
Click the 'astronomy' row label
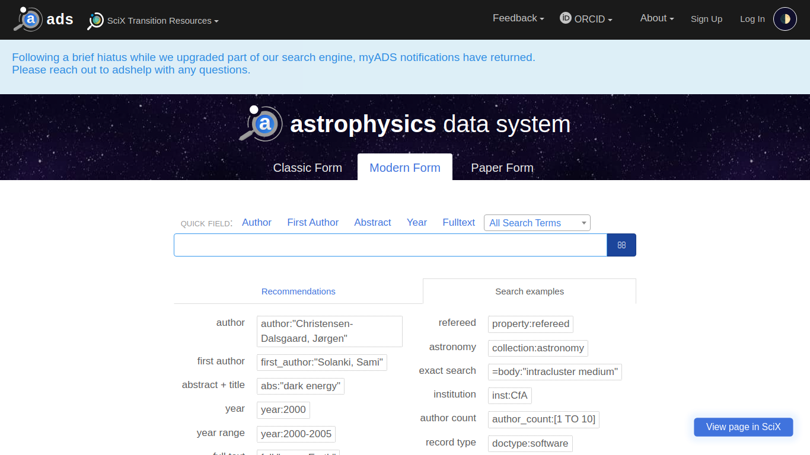(x=452, y=347)
